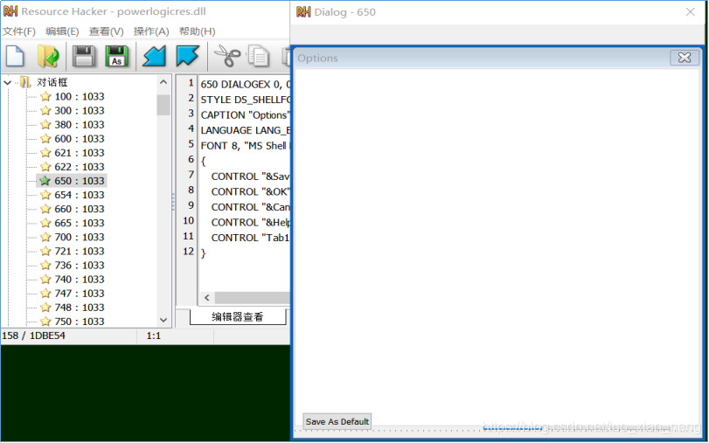
Task: Click the green star icon of 650 : 1033
Action: (45, 181)
